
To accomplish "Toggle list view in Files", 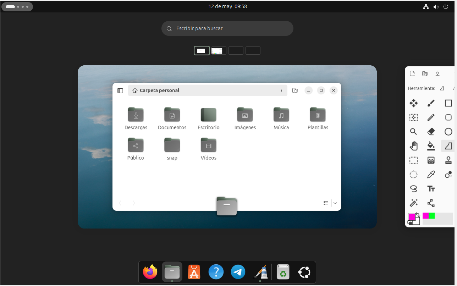I will pos(326,203).
